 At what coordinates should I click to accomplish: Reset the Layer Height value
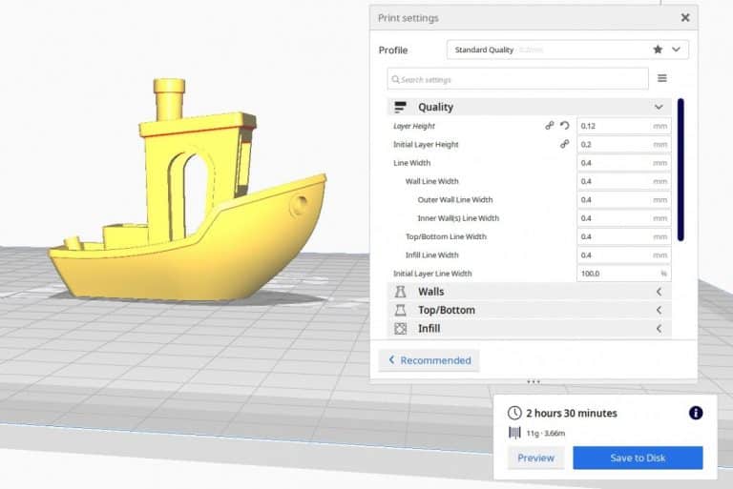tap(565, 126)
